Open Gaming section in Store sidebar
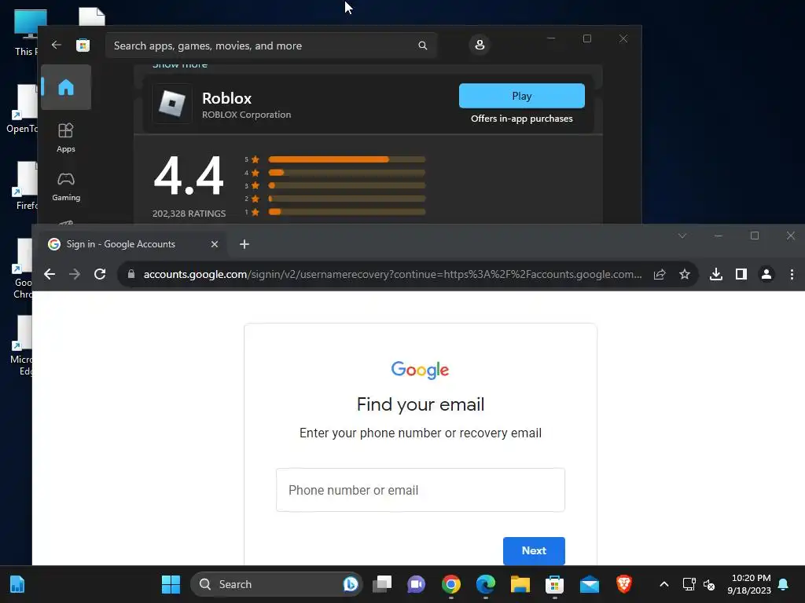Image resolution: width=805 pixels, height=603 pixels. point(66,187)
